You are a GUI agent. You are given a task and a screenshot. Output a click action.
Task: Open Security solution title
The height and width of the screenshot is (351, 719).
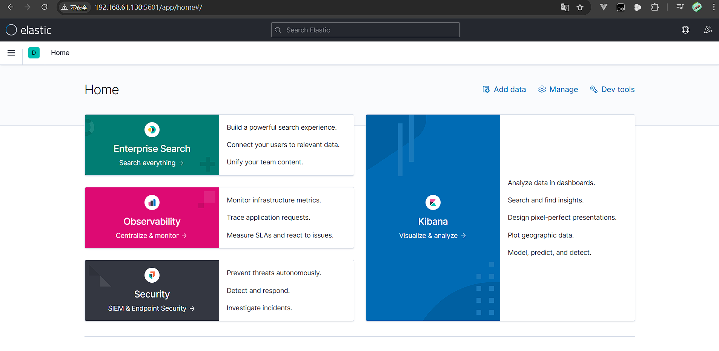click(x=152, y=294)
